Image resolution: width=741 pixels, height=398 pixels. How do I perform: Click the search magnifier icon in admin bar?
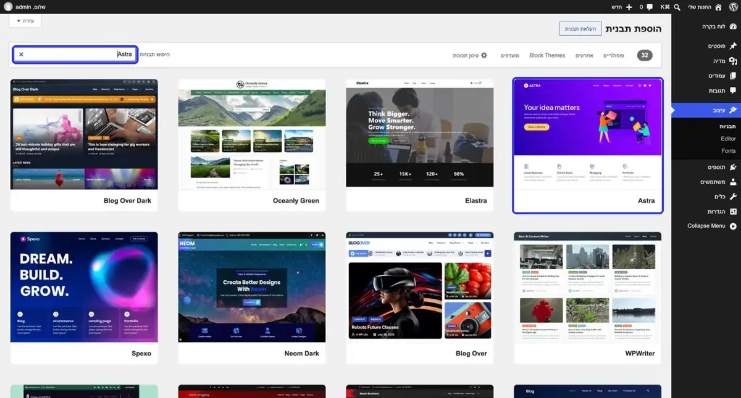[x=677, y=7]
